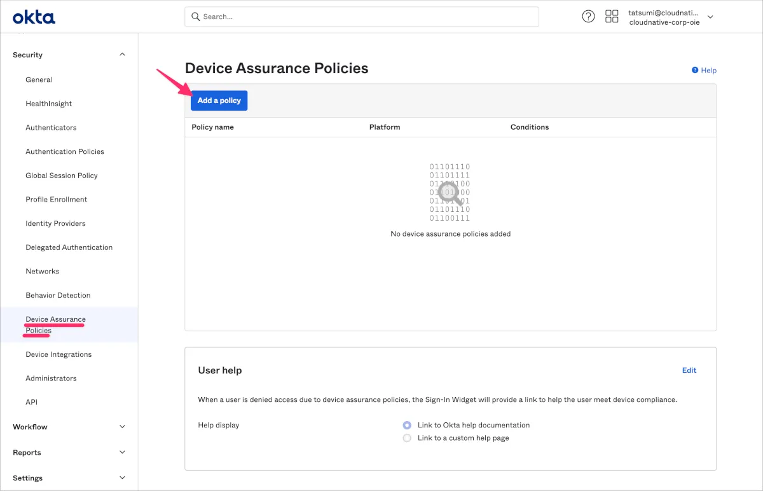Open the apps grid icon
The height and width of the screenshot is (491, 763).
coord(612,17)
